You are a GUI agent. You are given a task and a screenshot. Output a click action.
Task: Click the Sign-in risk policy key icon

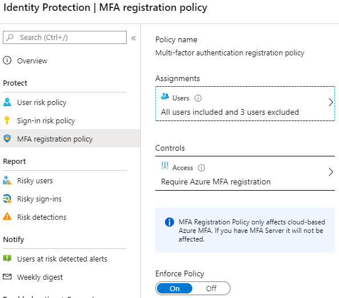(7, 120)
